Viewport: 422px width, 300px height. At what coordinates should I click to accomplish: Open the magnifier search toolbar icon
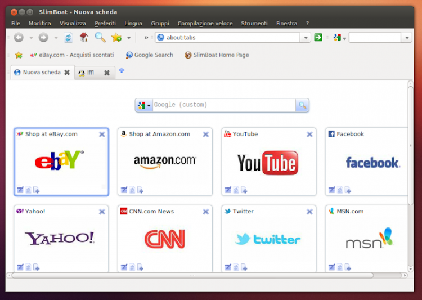coord(100,38)
